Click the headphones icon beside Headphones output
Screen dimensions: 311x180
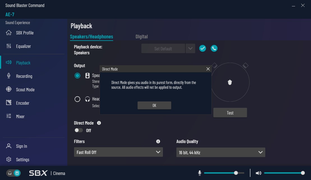(87, 99)
